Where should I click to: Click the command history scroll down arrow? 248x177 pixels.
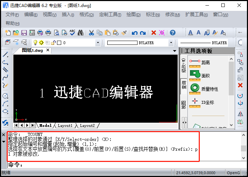click(x=243, y=158)
